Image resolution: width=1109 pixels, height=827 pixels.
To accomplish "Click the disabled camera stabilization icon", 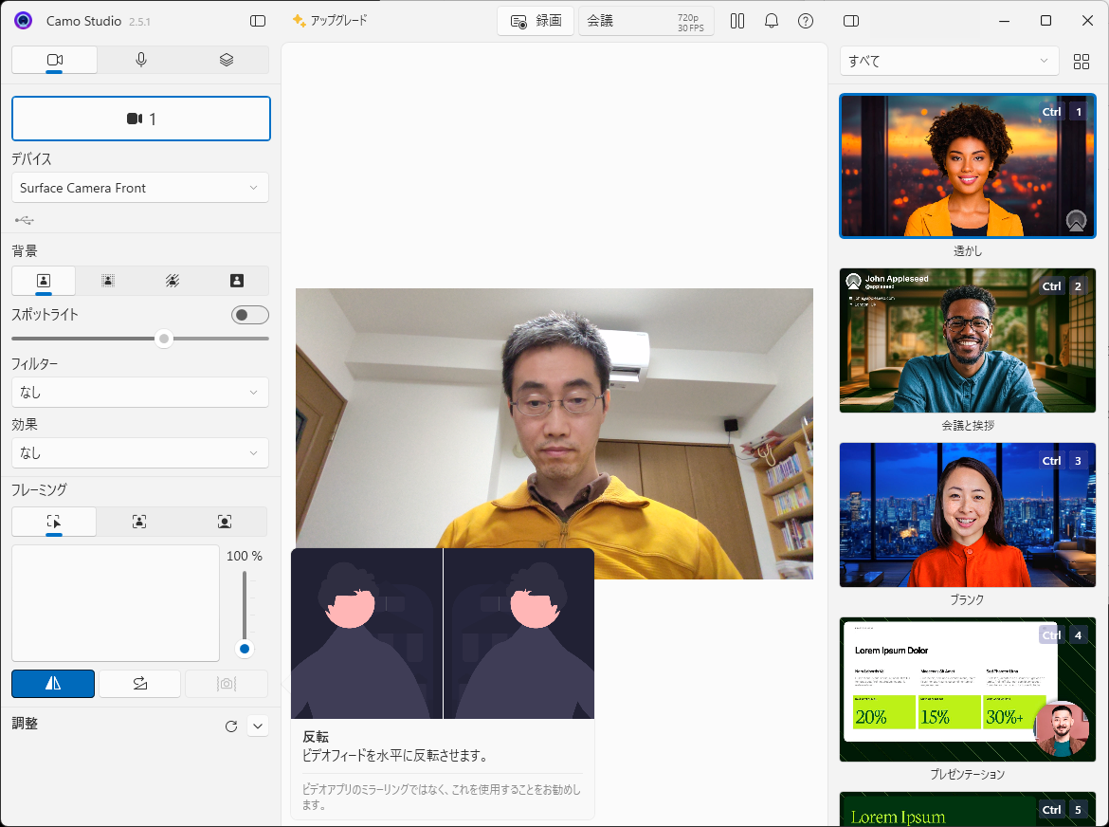I will point(227,684).
